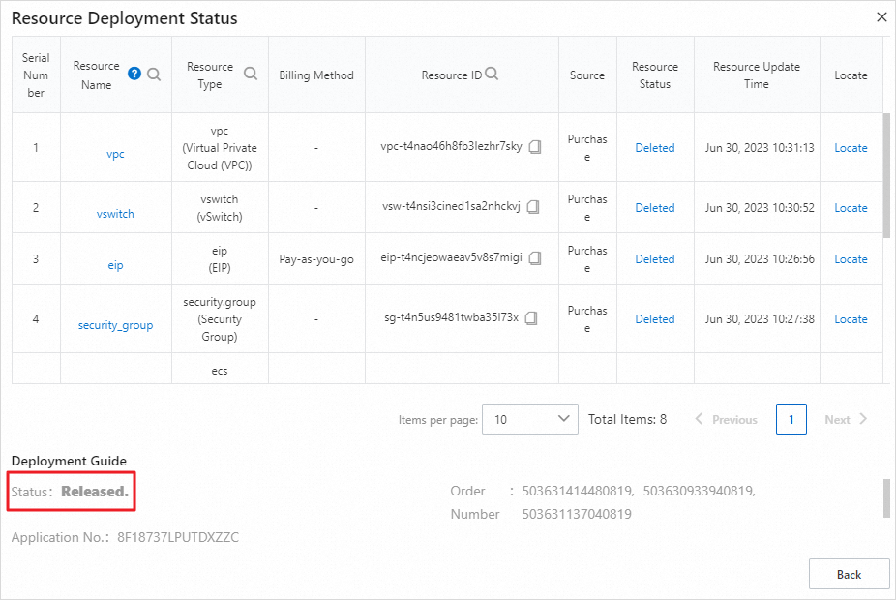
Task: Click the Back button
Action: [x=849, y=574]
